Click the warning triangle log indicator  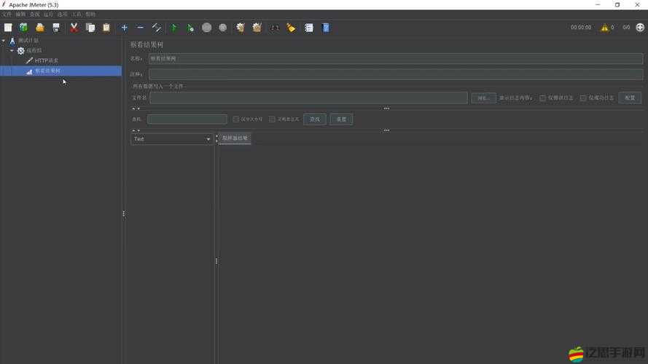[604, 28]
